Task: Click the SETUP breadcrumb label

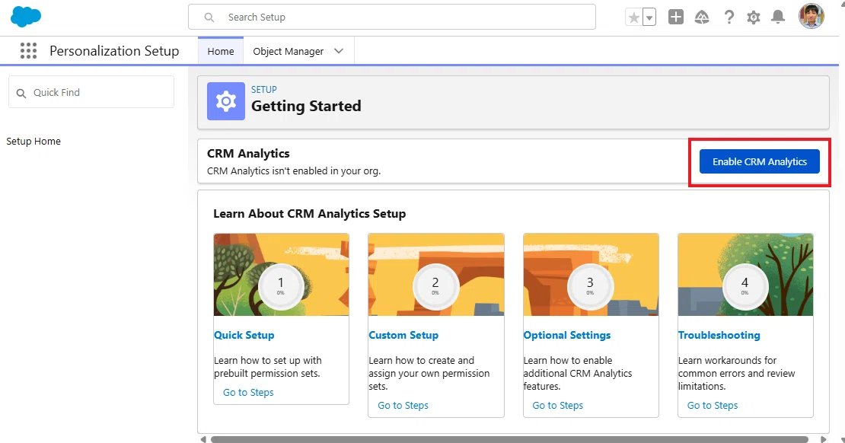Action: pyautogui.click(x=264, y=90)
